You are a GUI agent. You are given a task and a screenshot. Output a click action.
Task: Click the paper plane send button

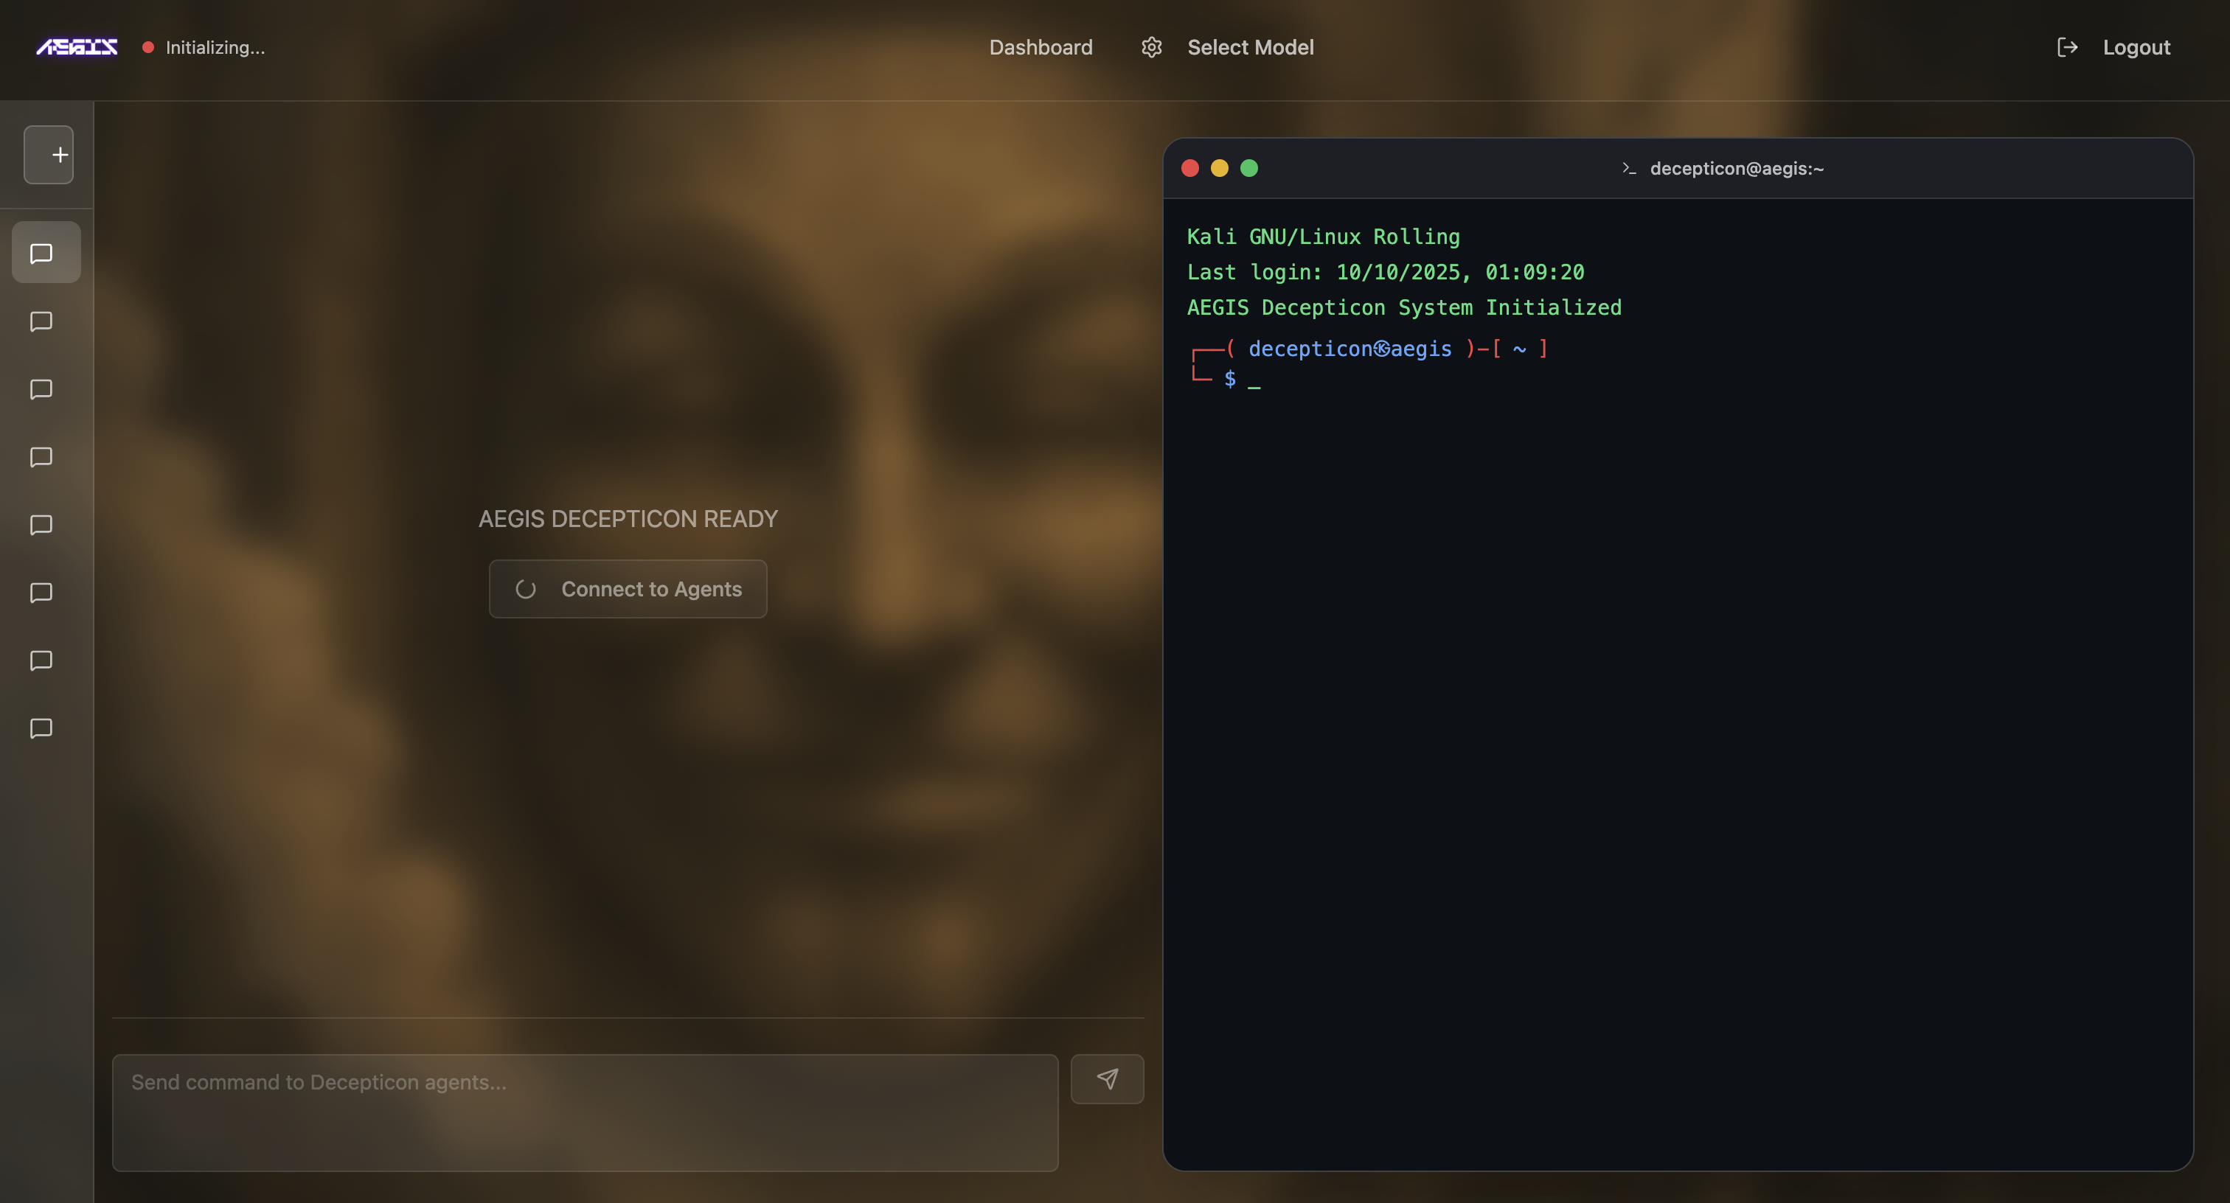tap(1107, 1078)
